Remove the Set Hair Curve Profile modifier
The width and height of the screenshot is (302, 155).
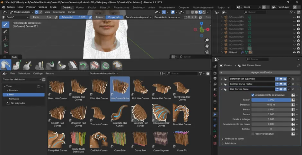click(293, 84)
